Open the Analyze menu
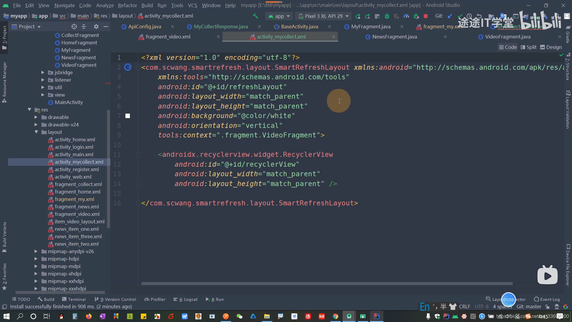The width and height of the screenshot is (572, 322). pyautogui.click(x=105, y=5)
